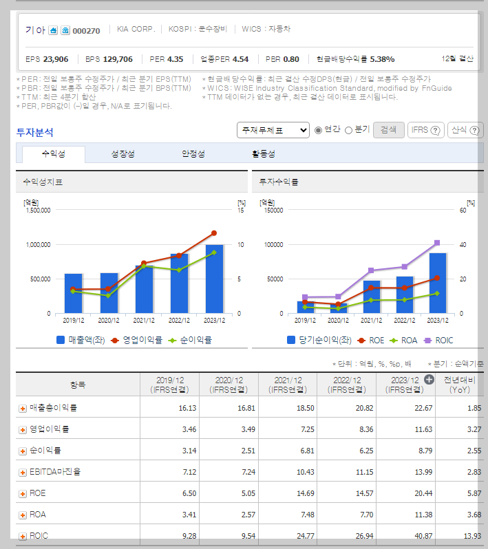Expand the EBITDA마진율 row
Viewport: 488px width, 549px height.
23,473
